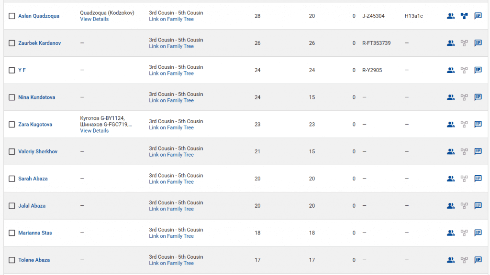This screenshot has height=275, width=490.
Task: Open notes icon for Zaurbek Kardanov
Action: pyautogui.click(x=478, y=43)
